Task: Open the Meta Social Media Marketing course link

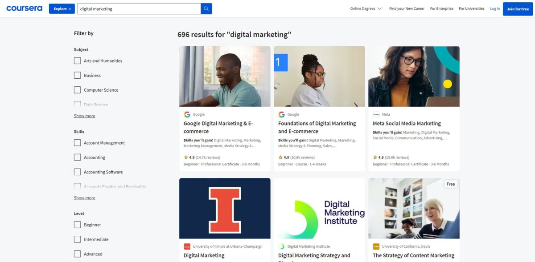Action: (406, 123)
